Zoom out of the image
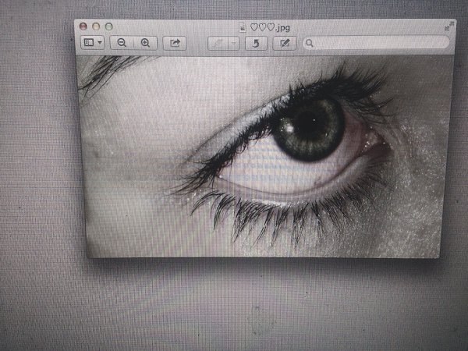 (x=122, y=43)
